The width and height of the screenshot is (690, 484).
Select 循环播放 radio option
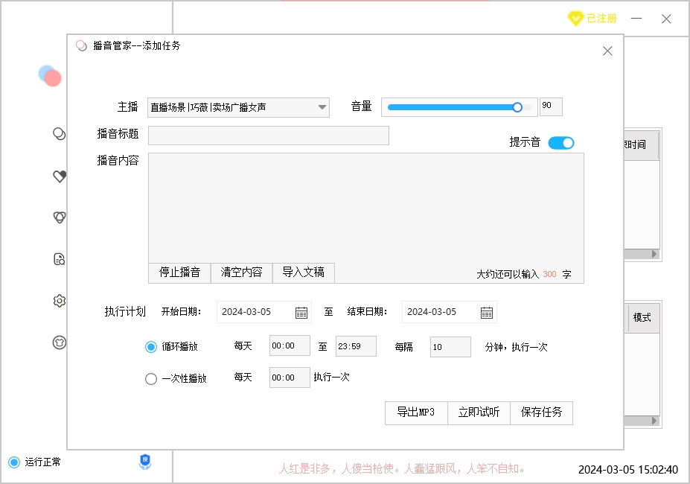click(151, 347)
